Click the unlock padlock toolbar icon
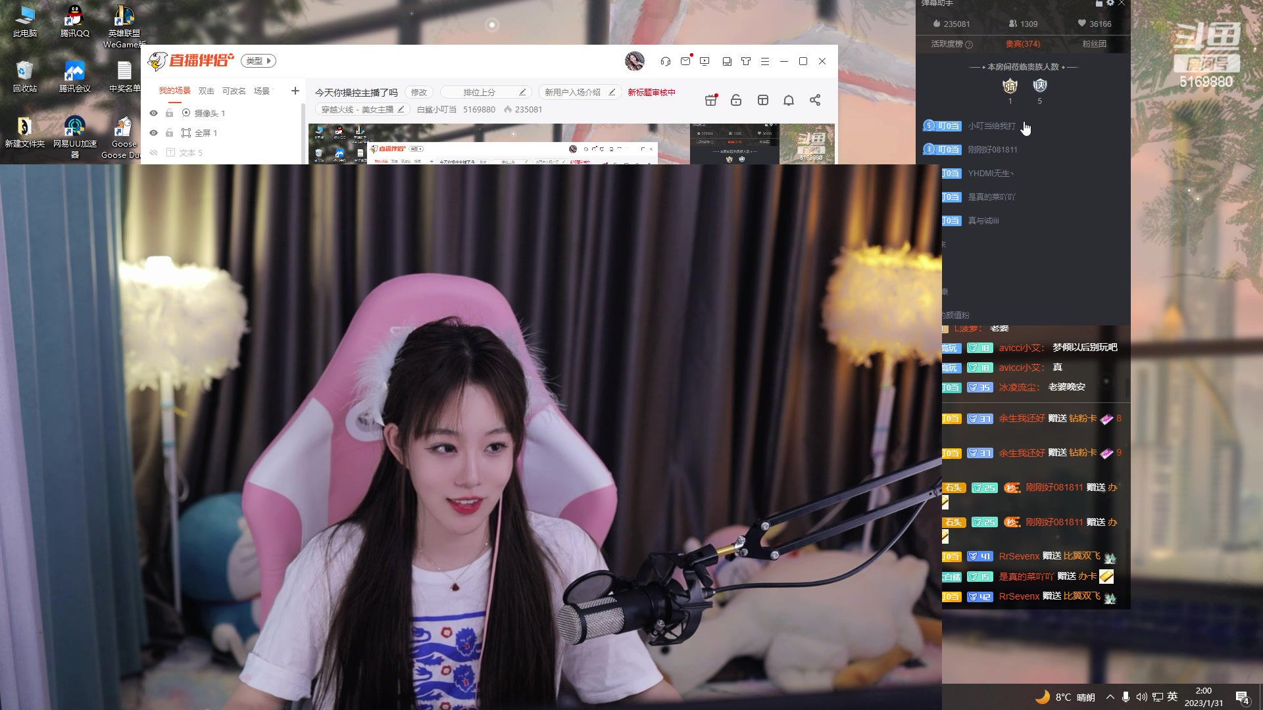The height and width of the screenshot is (710, 1263). (x=736, y=100)
